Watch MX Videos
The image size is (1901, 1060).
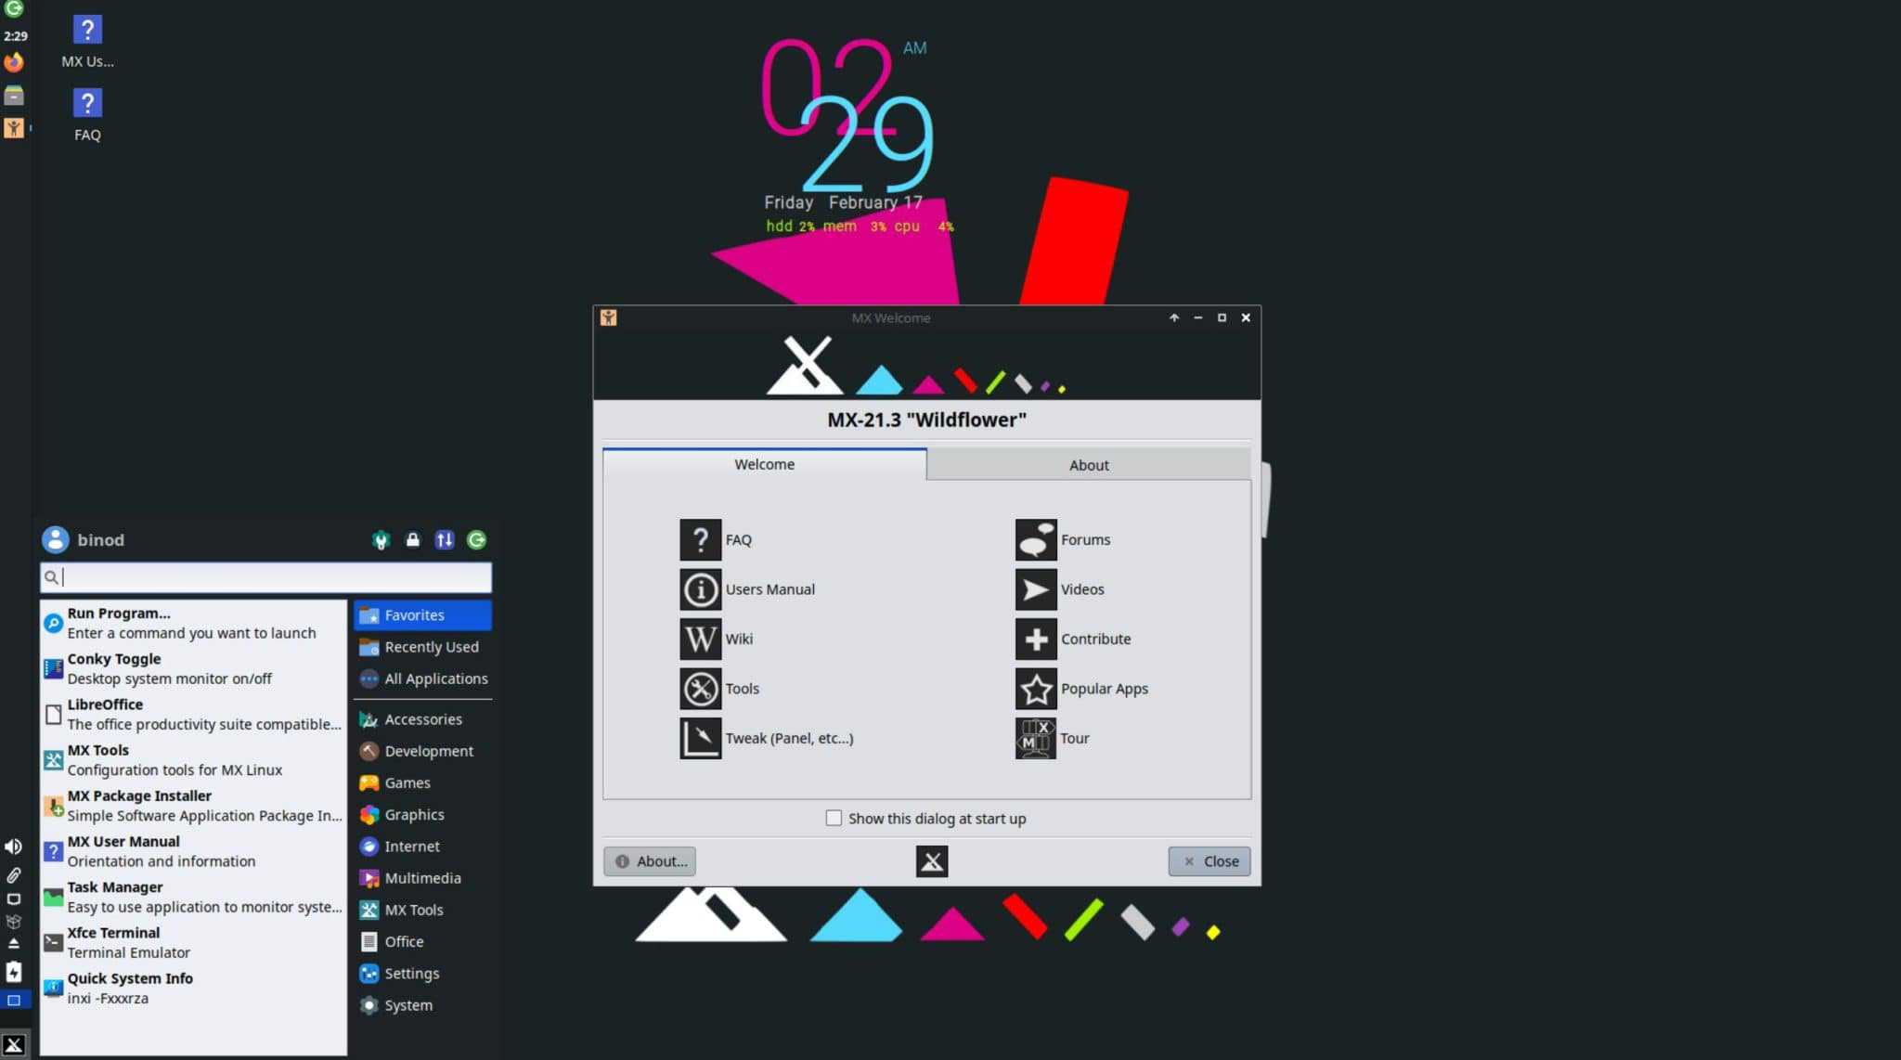1060,588
